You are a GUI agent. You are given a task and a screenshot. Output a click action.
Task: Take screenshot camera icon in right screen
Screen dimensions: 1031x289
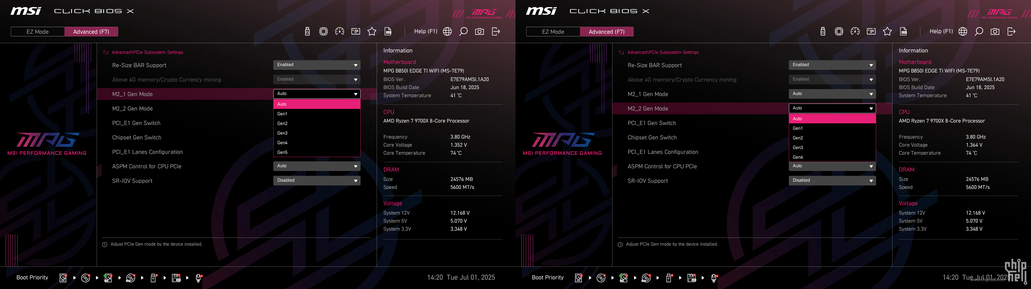995,32
